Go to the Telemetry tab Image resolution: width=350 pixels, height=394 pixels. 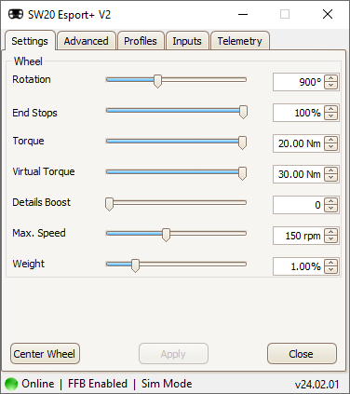(240, 41)
